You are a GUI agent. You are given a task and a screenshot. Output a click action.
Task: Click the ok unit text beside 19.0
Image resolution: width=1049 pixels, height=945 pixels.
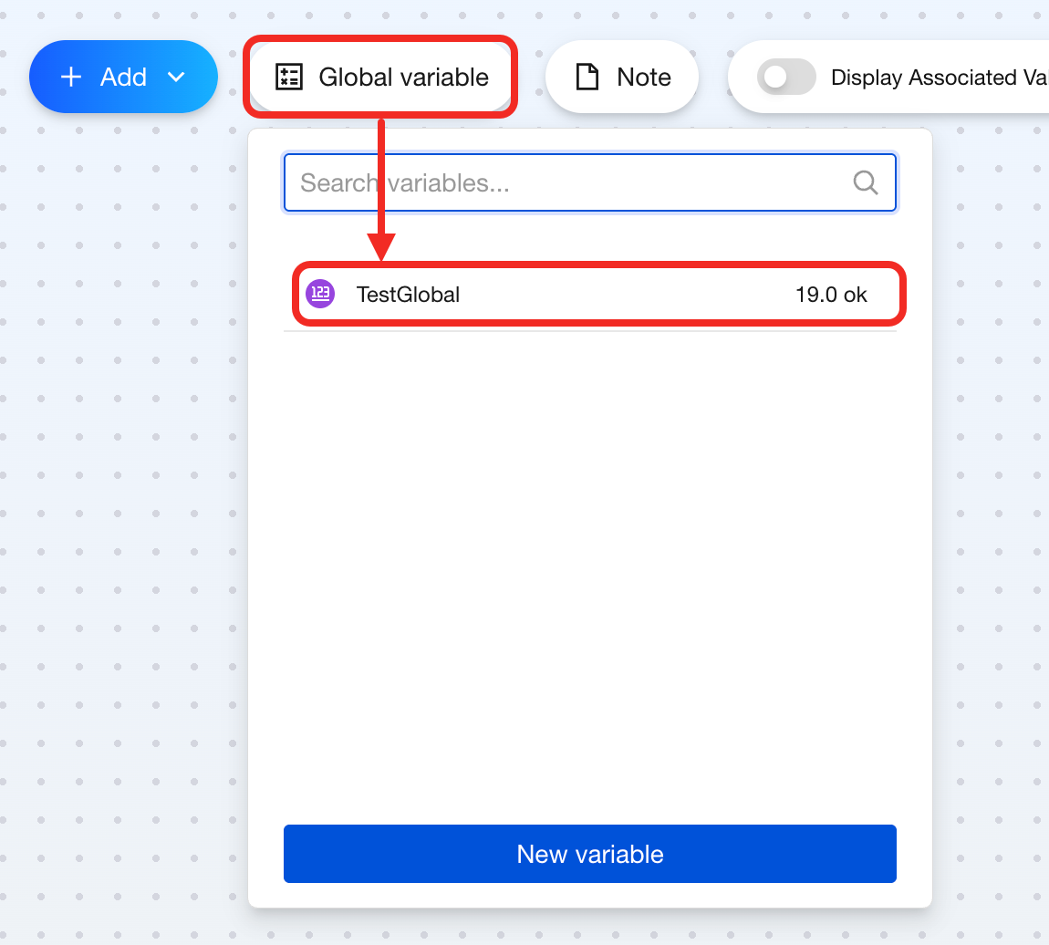click(856, 295)
